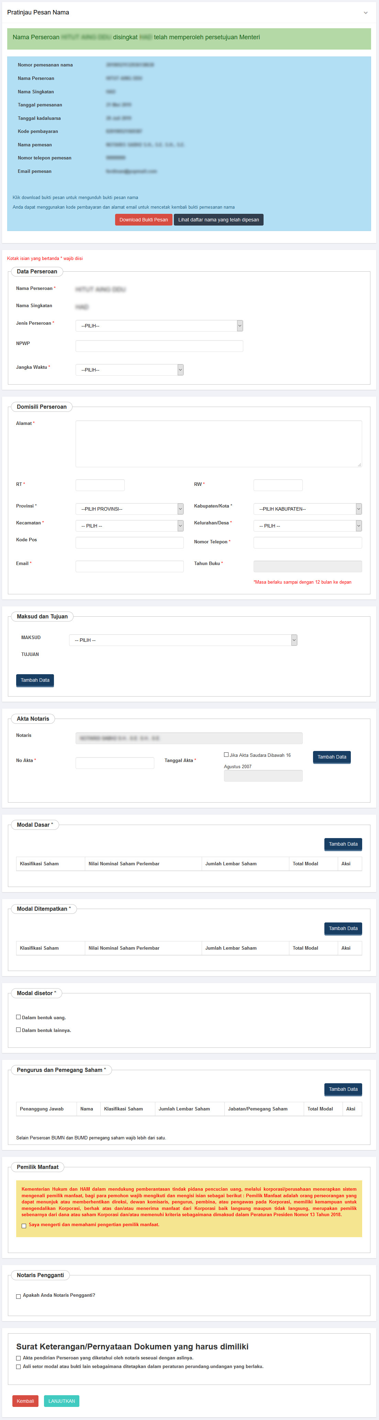This screenshot has width=379, height=1420.
Task: Click the Download Bukti Pesan button
Action: pos(144,220)
